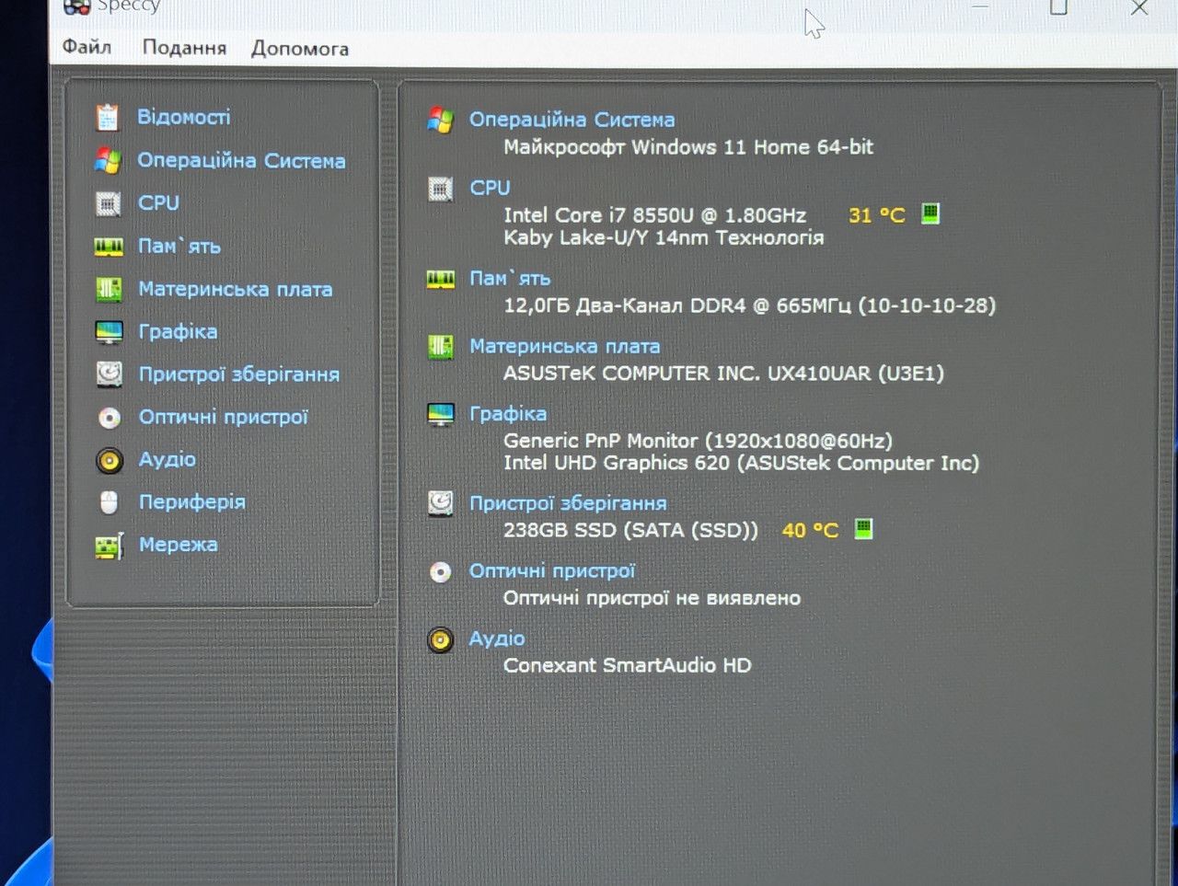The width and height of the screenshot is (1178, 886).
Task: Click the Conexant SmartAudio HD text
Action: point(628,665)
